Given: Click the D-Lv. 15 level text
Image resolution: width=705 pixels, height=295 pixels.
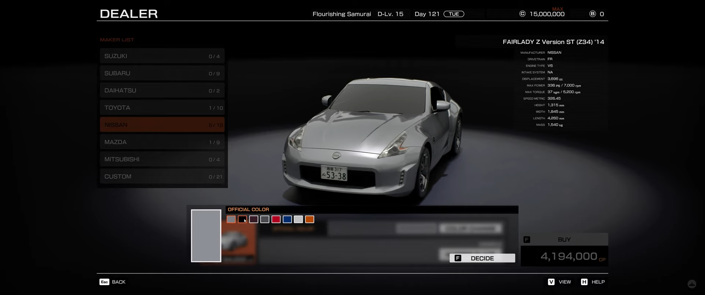Looking at the screenshot, I should coord(390,14).
